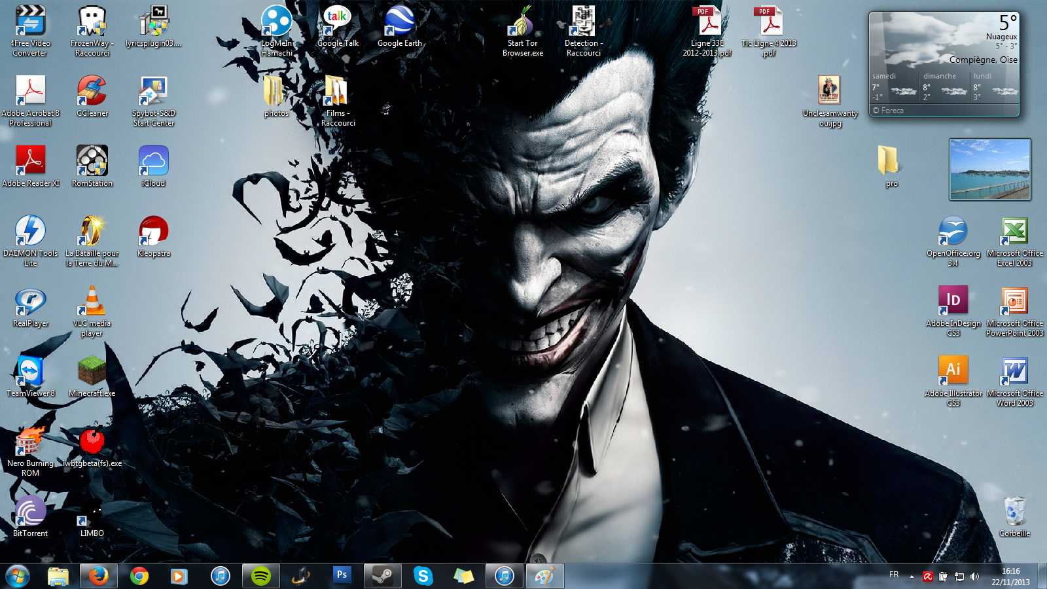Image resolution: width=1047 pixels, height=589 pixels.
Task: Open Nero Burning ROM shortcut
Action: point(30,451)
